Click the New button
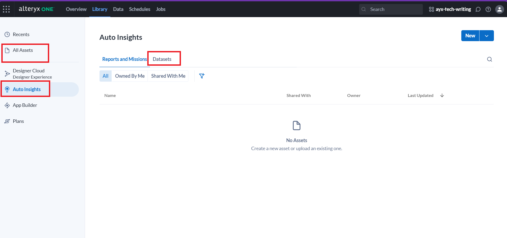This screenshot has width=507, height=238. click(470, 36)
